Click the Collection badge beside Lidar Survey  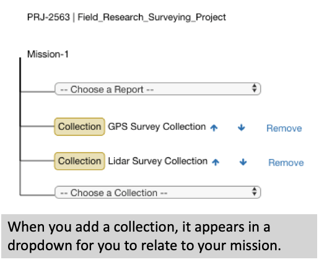pos(79,161)
